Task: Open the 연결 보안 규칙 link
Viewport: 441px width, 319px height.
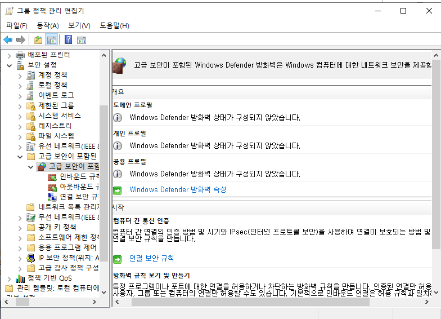Action: [152, 258]
